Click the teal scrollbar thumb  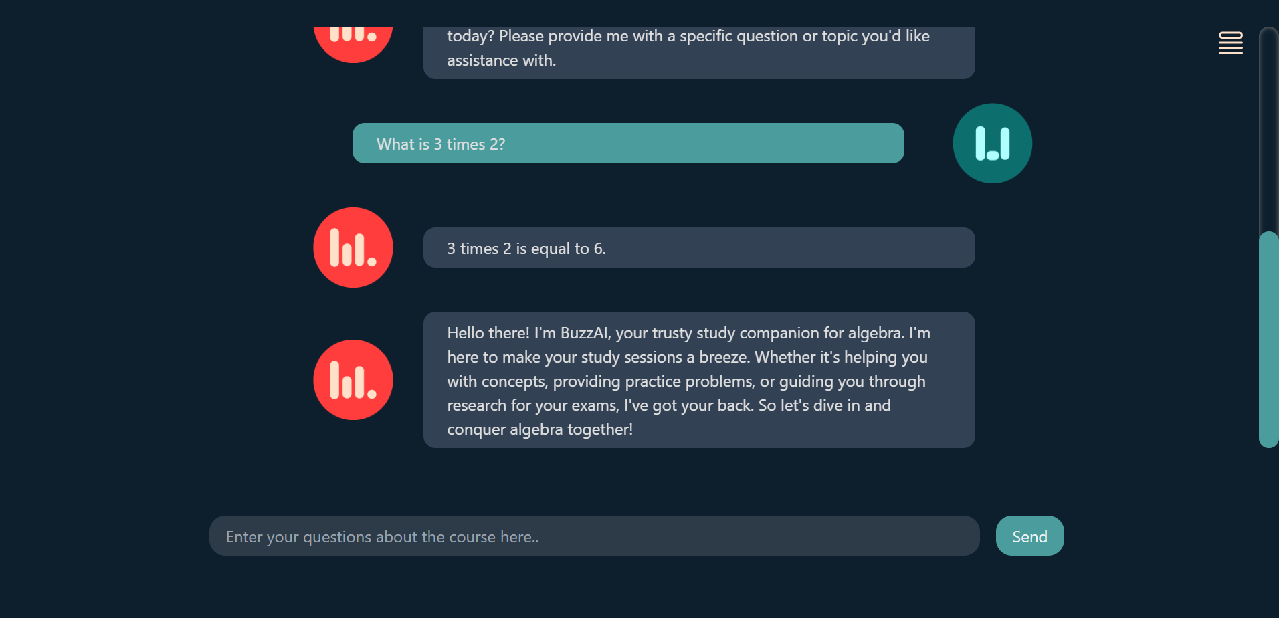click(x=1269, y=340)
